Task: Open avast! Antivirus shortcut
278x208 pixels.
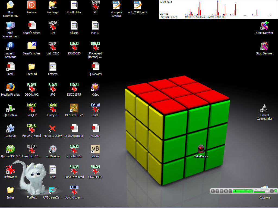Action: click(10, 46)
